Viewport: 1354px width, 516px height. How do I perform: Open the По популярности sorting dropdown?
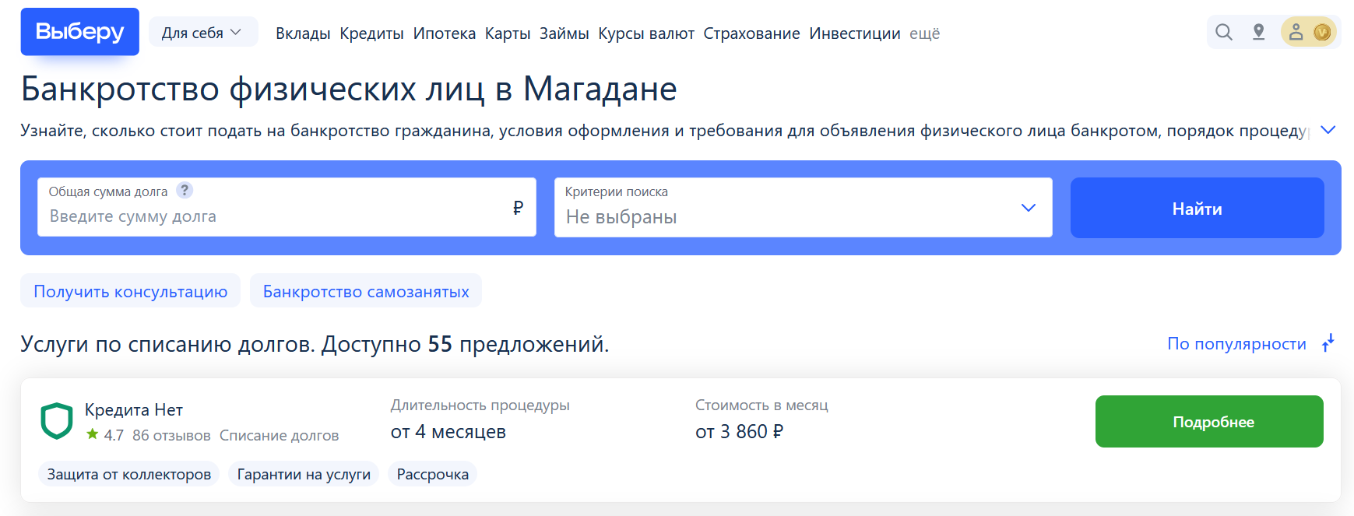point(1236,344)
